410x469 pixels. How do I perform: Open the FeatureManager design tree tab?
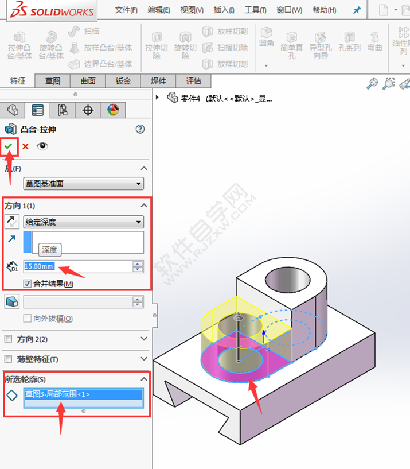[13, 110]
